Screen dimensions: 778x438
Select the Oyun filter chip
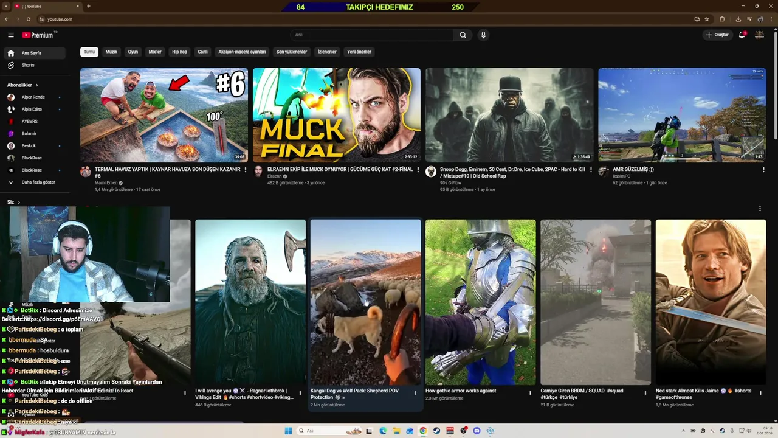pyautogui.click(x=133, y=52)
